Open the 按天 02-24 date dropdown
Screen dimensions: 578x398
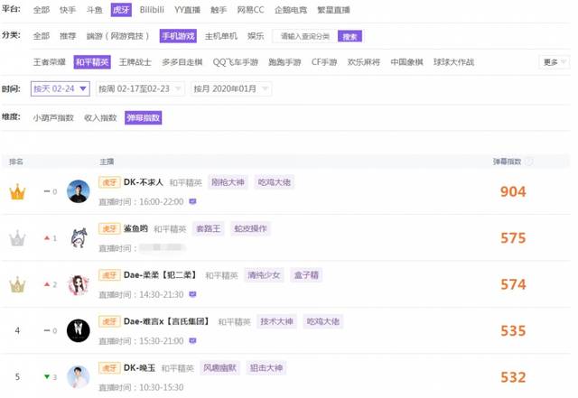pyautogui.click(x=61, y=88)
